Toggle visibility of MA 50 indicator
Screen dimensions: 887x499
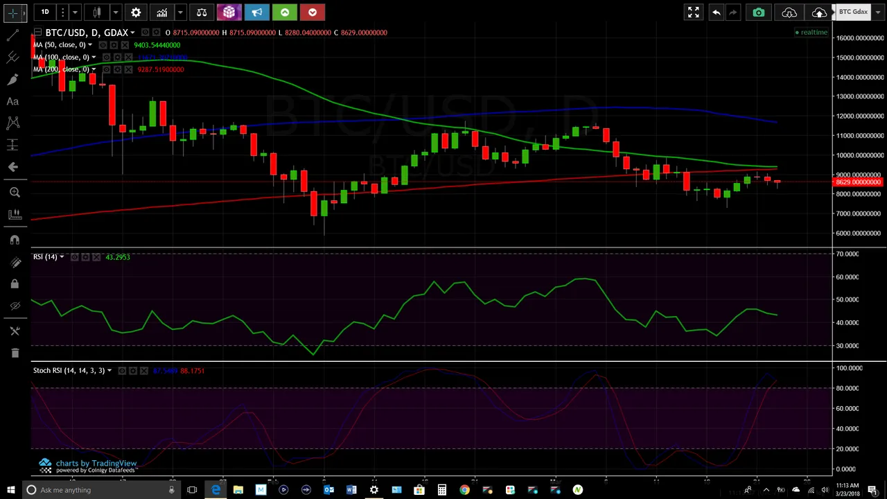coord(102,45)
